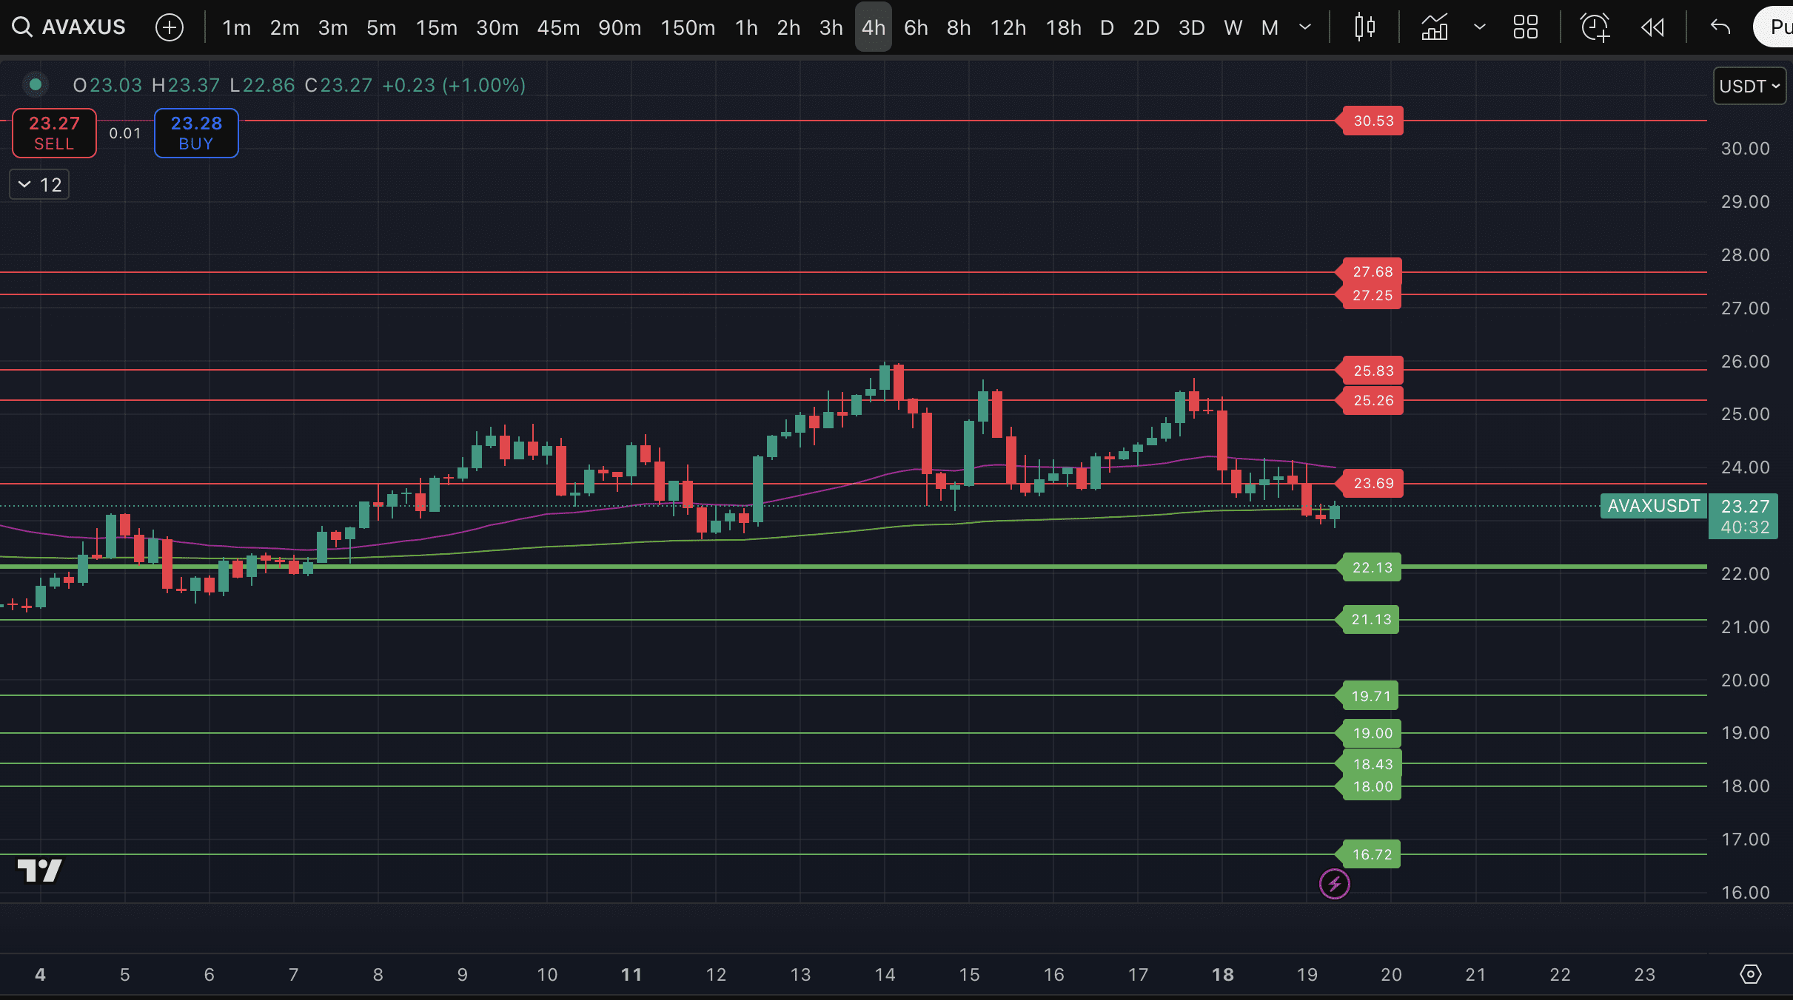Click the +0.23 (+1.00%) change value

(454, 85)
